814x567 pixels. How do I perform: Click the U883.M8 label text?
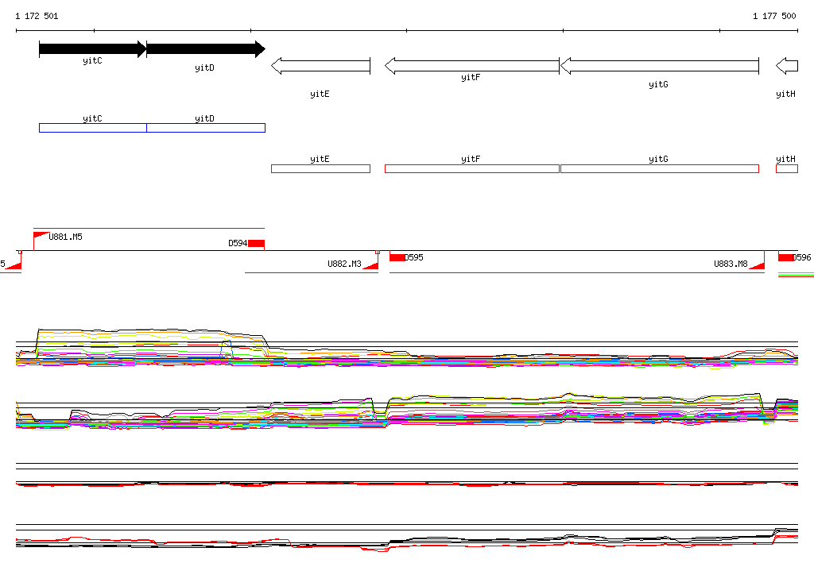click(x=731, y=264)
